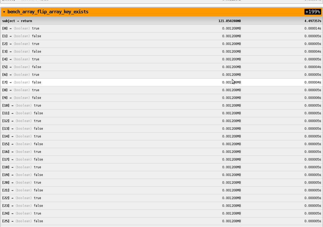This screenshot has height=227, width=323.
Task: Select result row [0] boolean true
Action: 21,28
